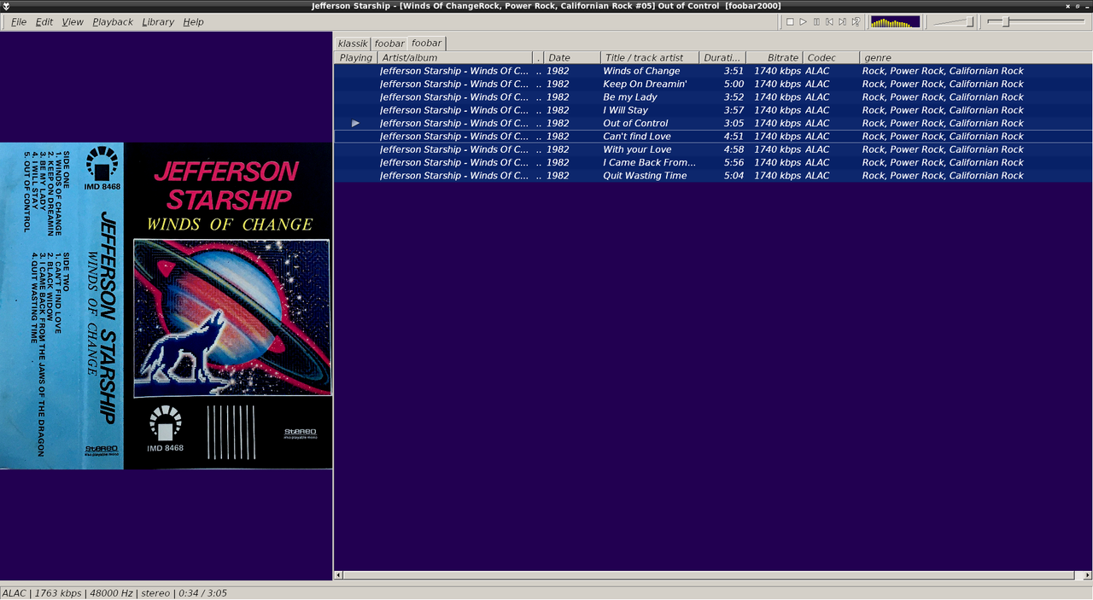This screenshot has height=600, width=1093.
Task: Sort by the Bitrate column header
Action: click(x=775, y=58)
